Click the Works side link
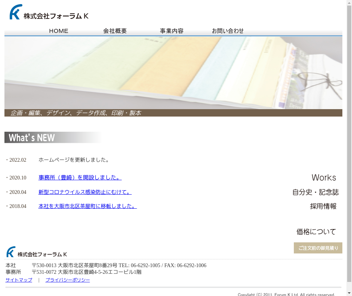Image resolution: width=352 pixels, height=296 pixels. pyautogui.click(x=323, y=178)
